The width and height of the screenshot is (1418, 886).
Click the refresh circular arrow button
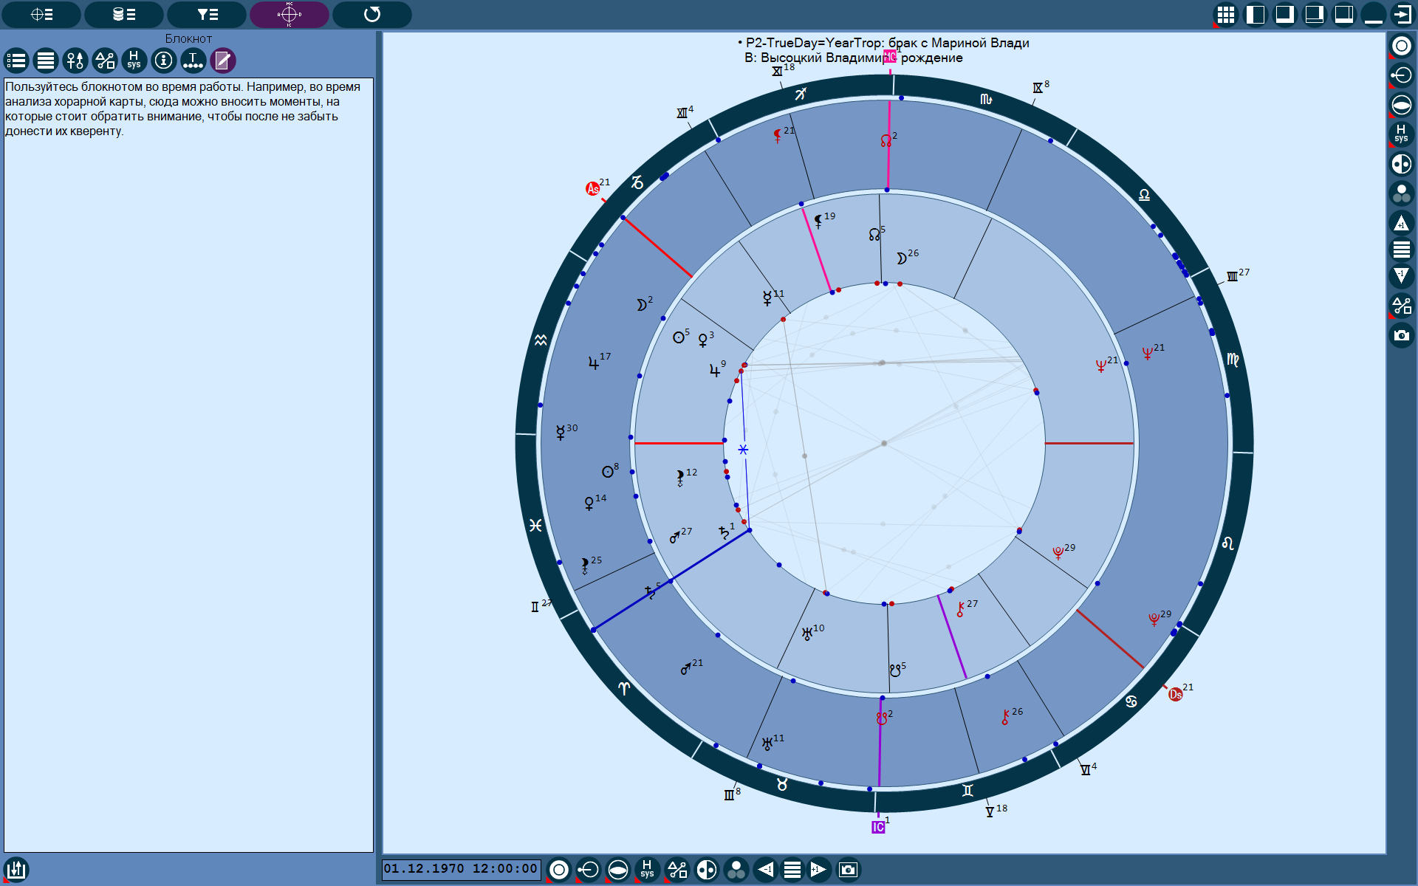click(372, 14)
